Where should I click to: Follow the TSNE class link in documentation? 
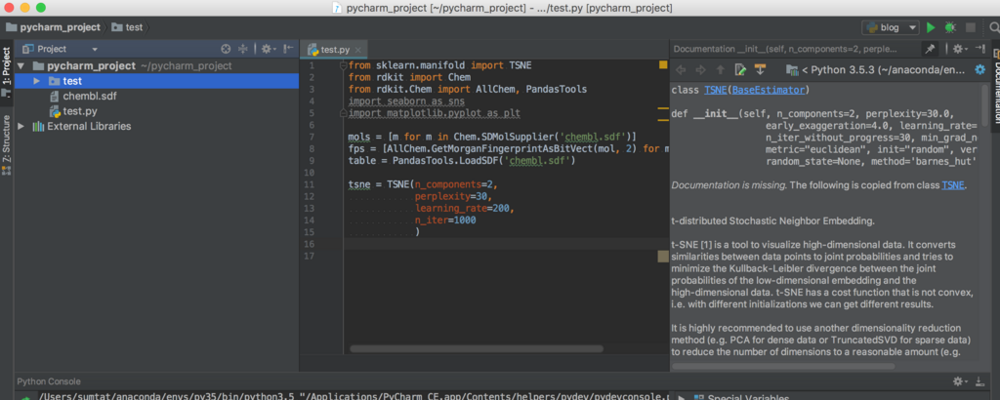(x=716, y=90)
